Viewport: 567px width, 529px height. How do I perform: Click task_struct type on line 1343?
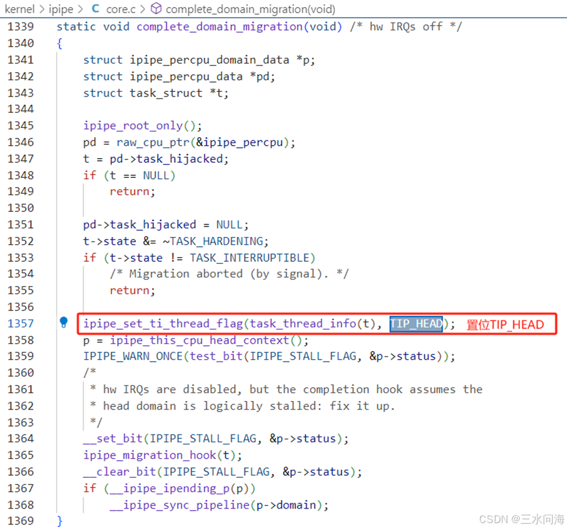(166, 93)
